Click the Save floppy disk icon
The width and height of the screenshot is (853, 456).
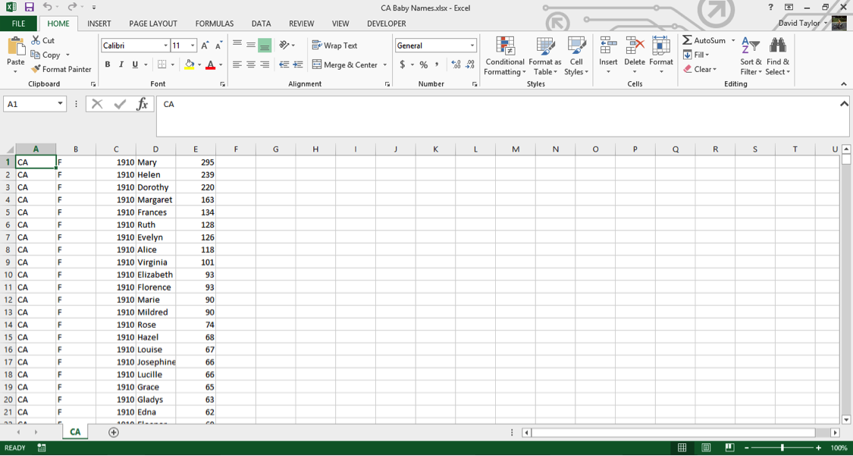(x=30, y=8)
